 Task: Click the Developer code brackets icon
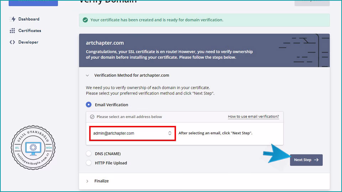pyautogui.click(x=13, y=42)
